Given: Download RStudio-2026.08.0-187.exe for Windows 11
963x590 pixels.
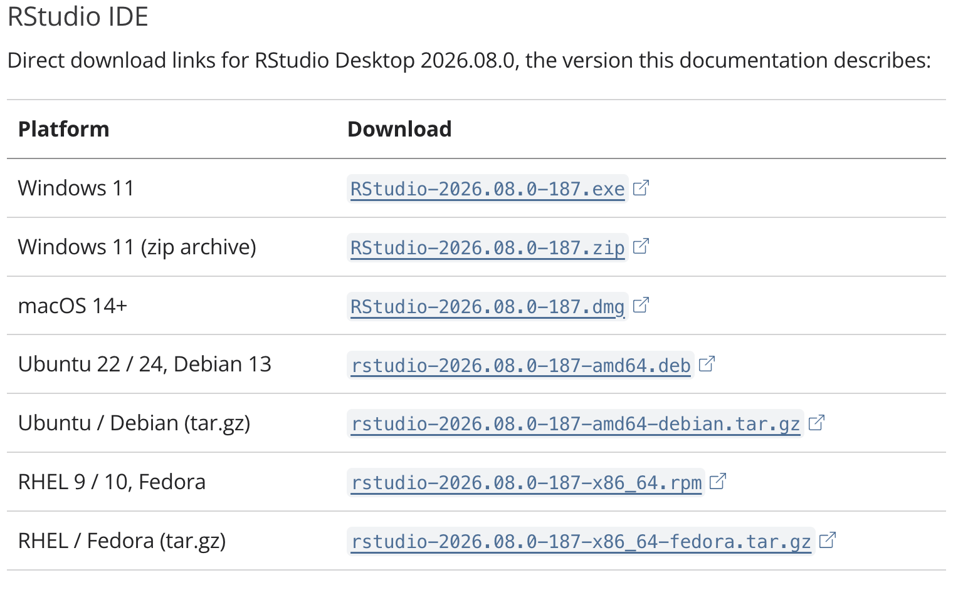Looking at the screenshot, I should 488,189.
